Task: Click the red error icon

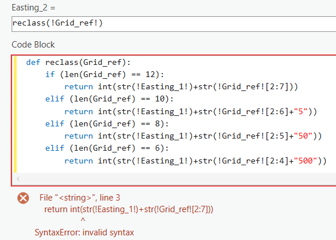Action: point(23,198)
